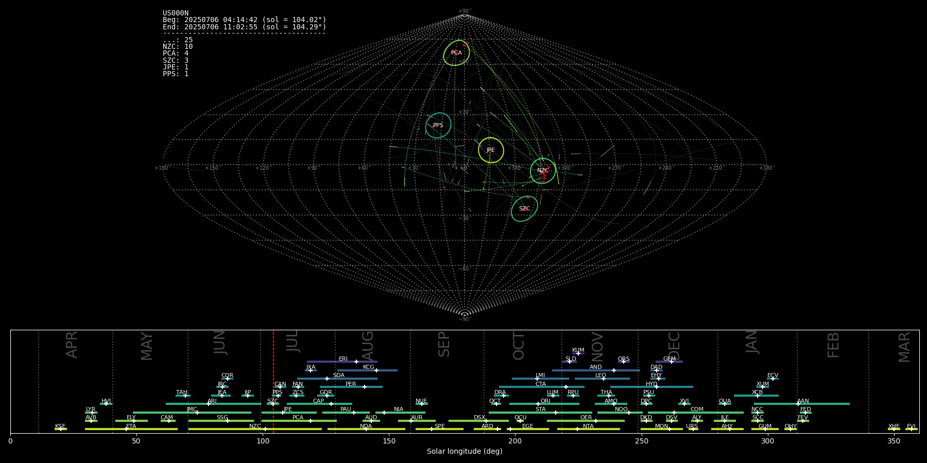The height and width of the screenshot is (463, 927).
Task: Click the 'Solar longitude (deg)' axis label
Action: tap(465, 451)
